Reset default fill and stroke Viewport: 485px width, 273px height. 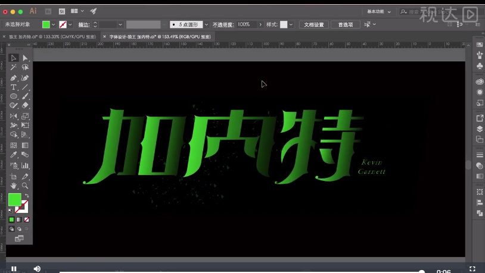click(10, 211)
